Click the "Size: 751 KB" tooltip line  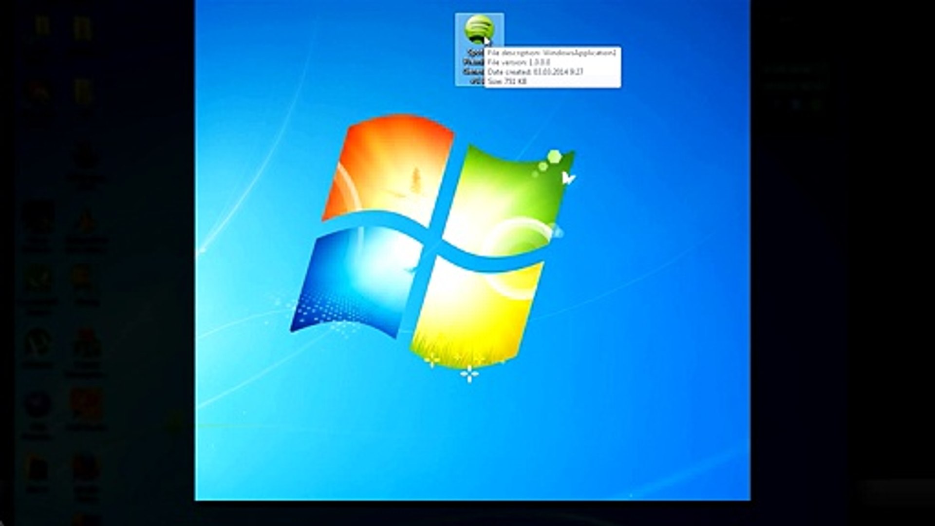[x=507, y=81]
